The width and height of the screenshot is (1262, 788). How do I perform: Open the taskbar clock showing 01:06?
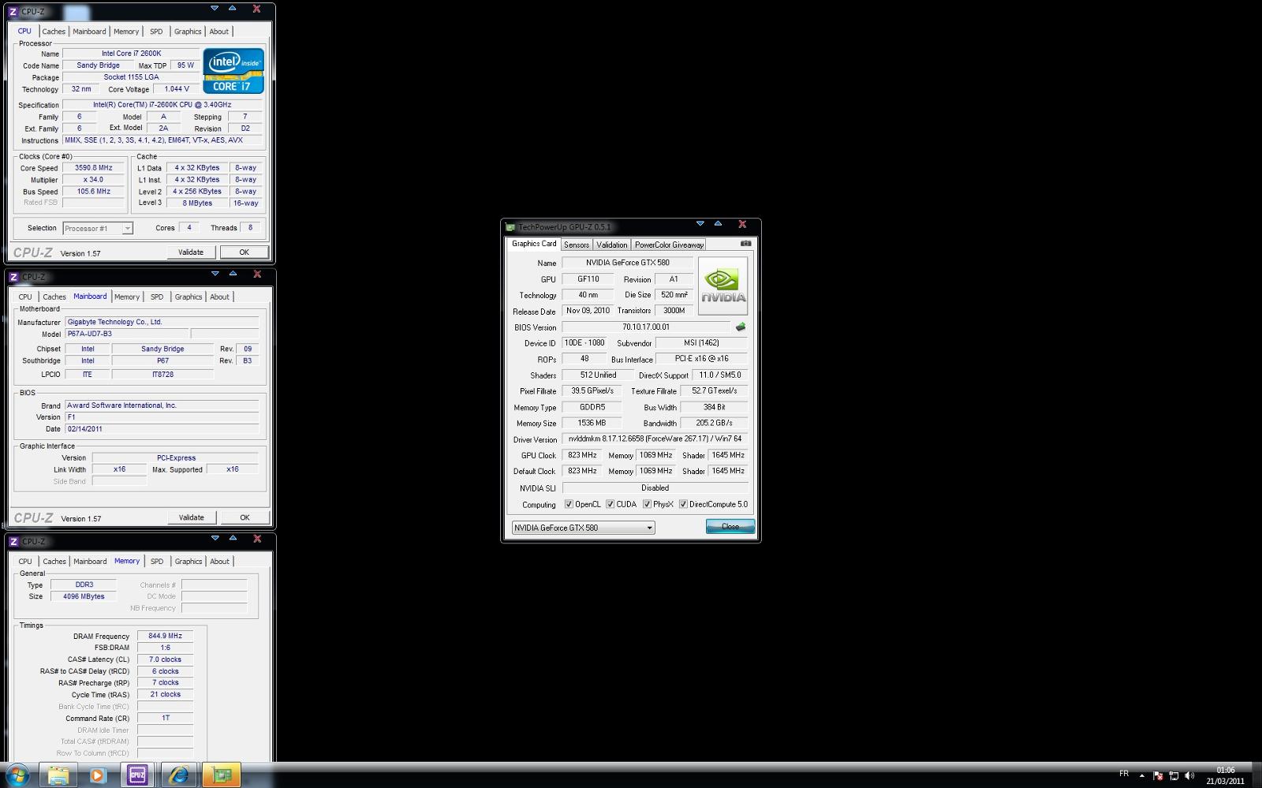click(1225, 775)
